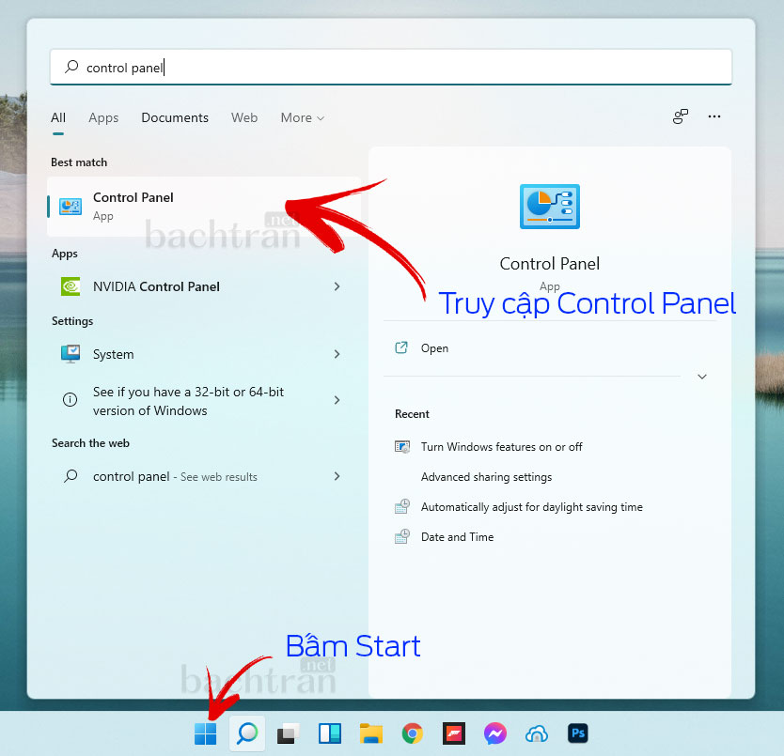Open the search-across-devices icon at top right
Viewport: 784px width, 756px height.
pyautogui.click(x=681, y=116)
